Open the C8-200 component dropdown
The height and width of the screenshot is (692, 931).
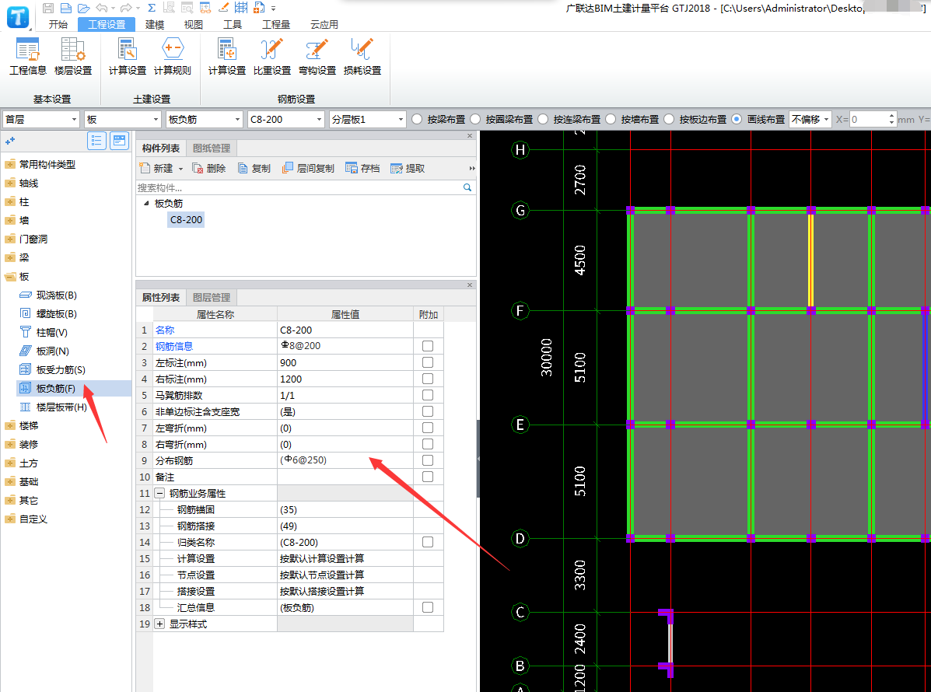click(286, 119)
